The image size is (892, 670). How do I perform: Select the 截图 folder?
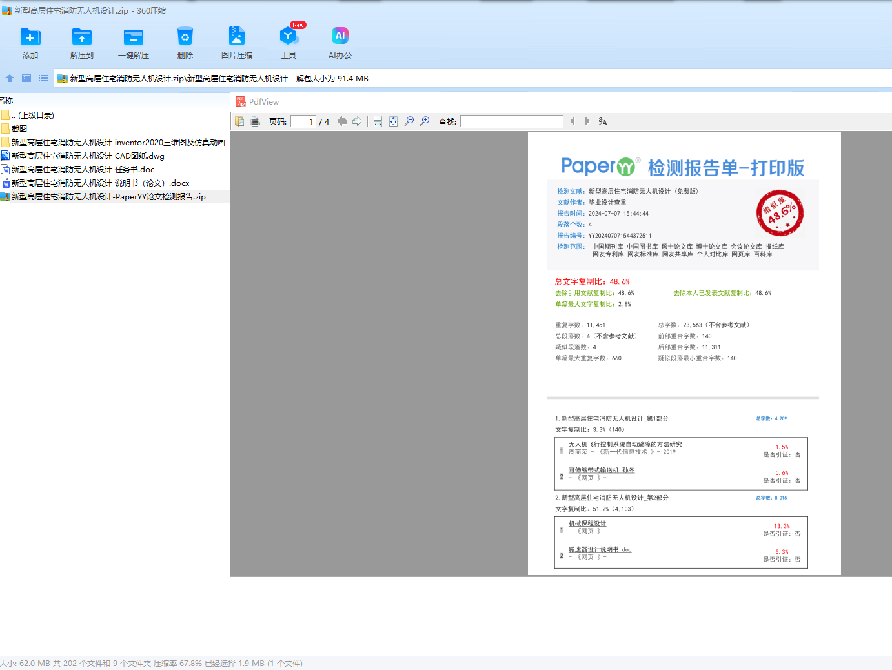(14, 129)
